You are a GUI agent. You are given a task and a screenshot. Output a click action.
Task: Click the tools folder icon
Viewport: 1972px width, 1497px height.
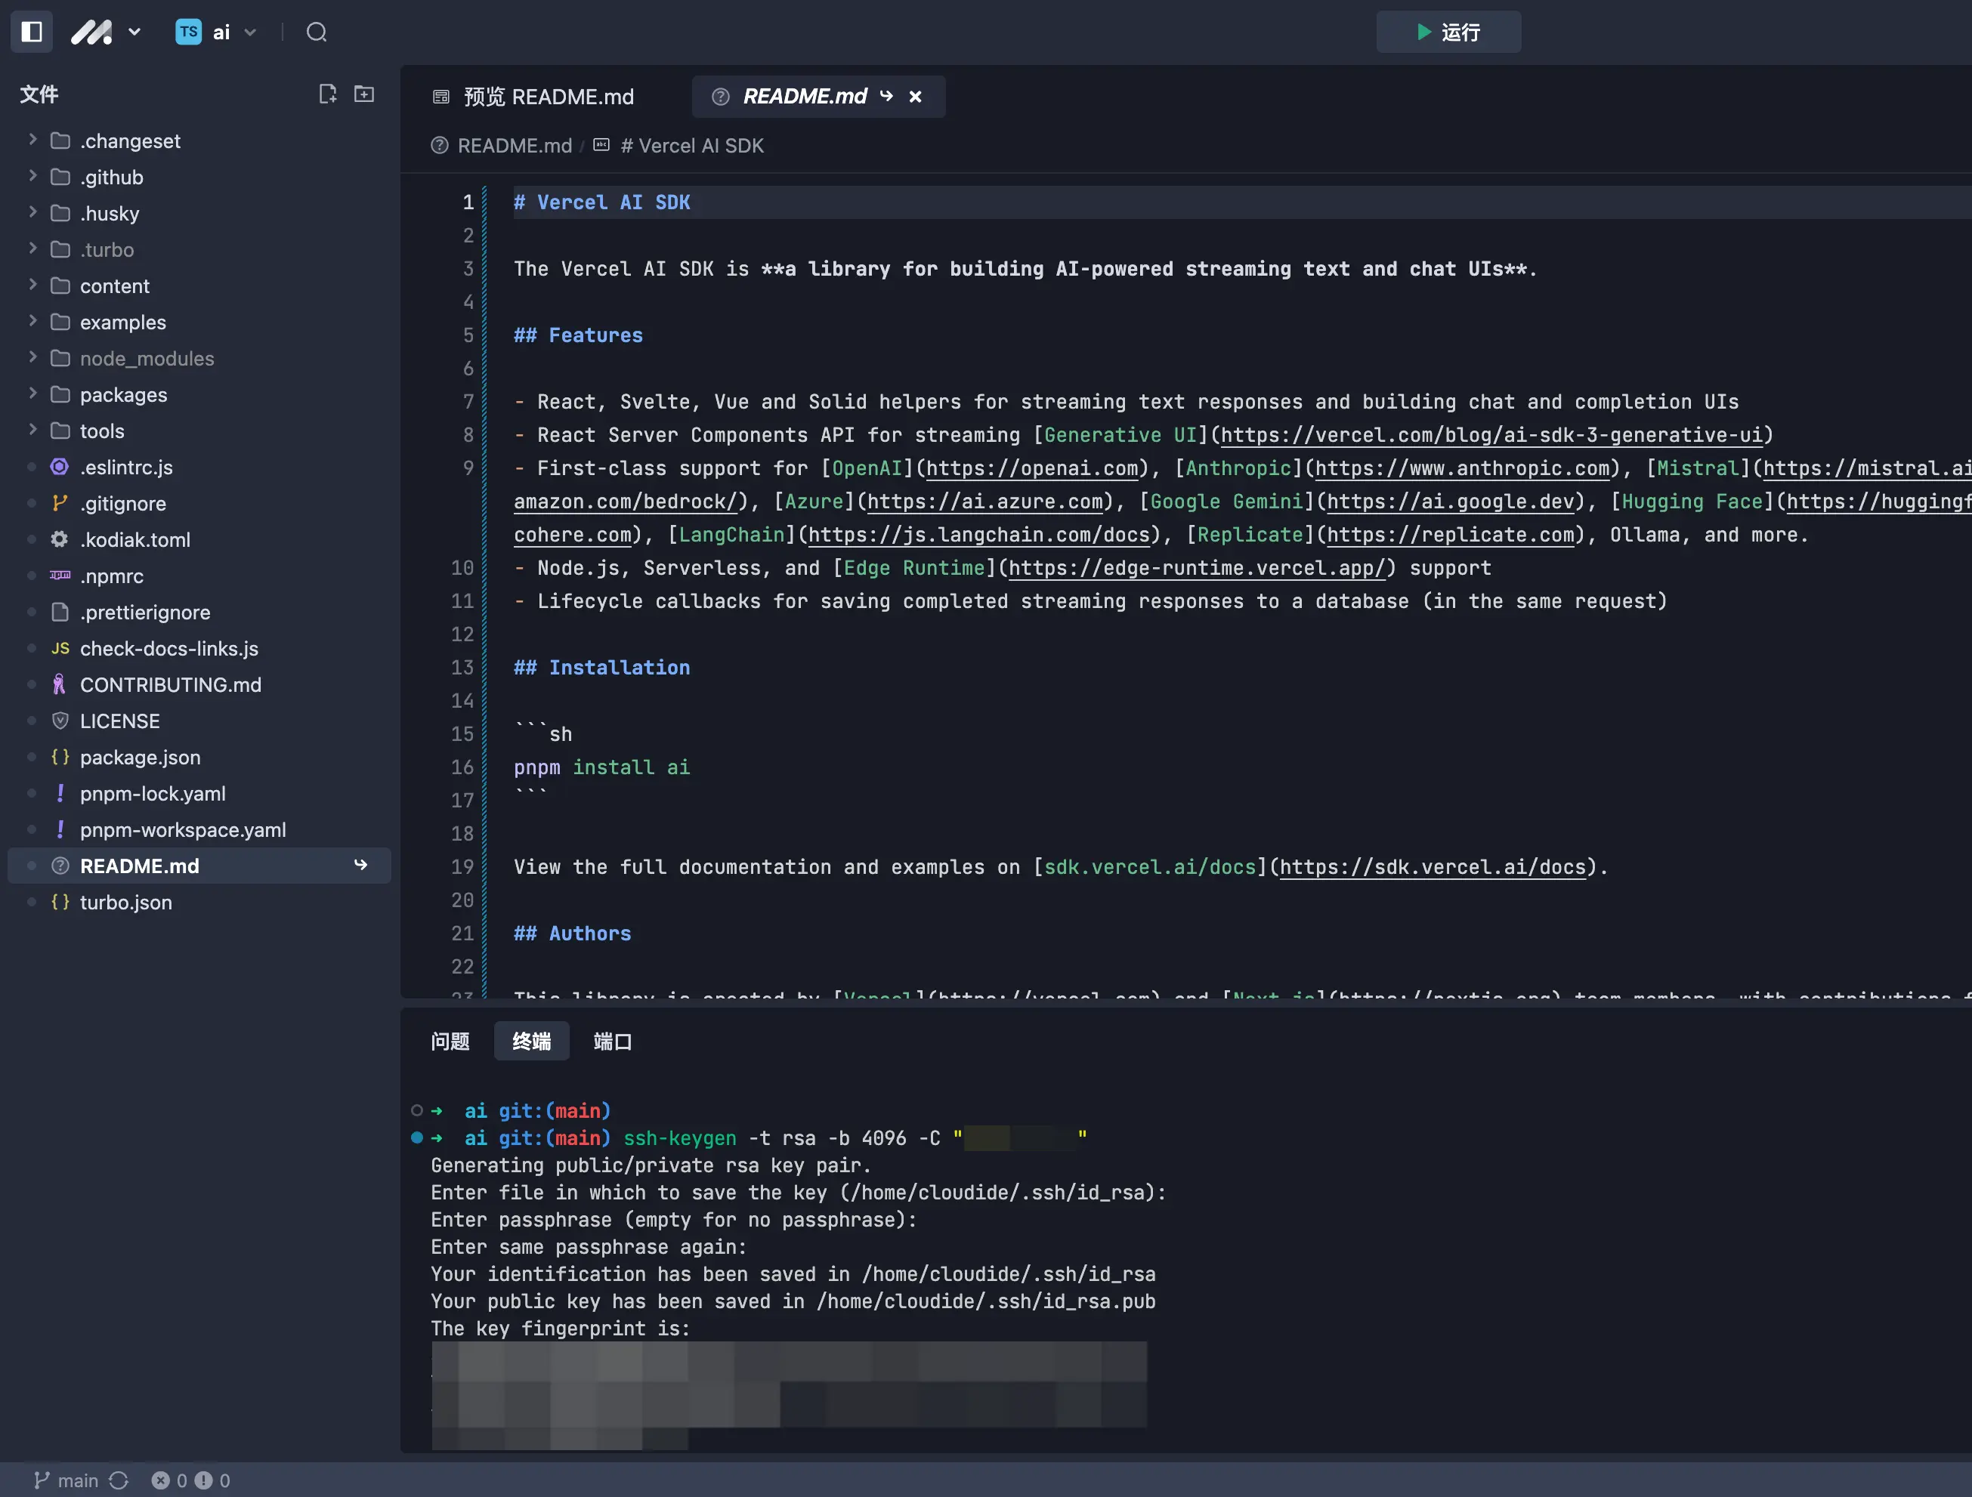[x=60, y=431]
